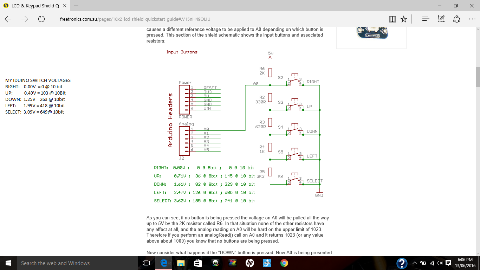Screen dimensions: 480x270
Task: Show hidden system tray icons
Action: click(x=414, y=263)
